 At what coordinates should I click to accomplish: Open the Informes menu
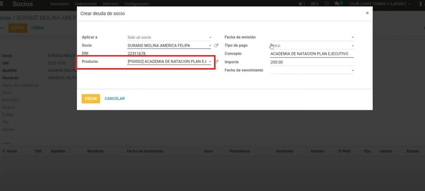pyautogui.click(x=110, y=4)
